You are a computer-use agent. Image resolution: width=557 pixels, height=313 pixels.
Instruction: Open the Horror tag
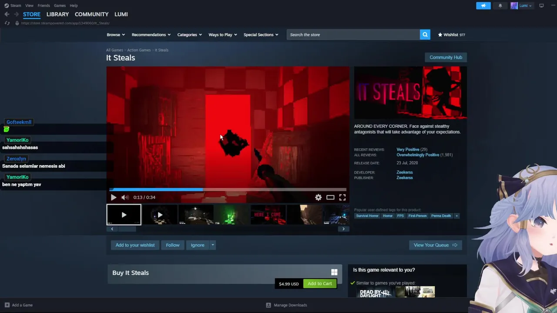(388, 216)
